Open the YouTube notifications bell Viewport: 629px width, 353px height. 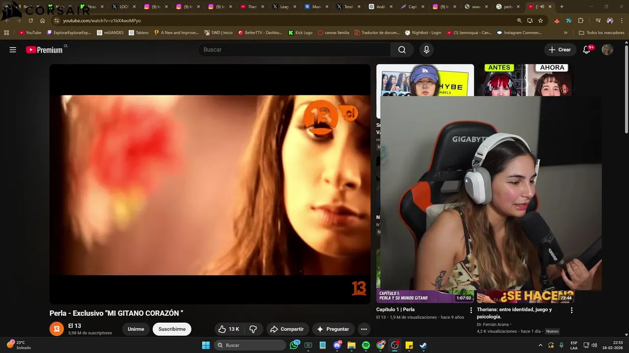586,50
